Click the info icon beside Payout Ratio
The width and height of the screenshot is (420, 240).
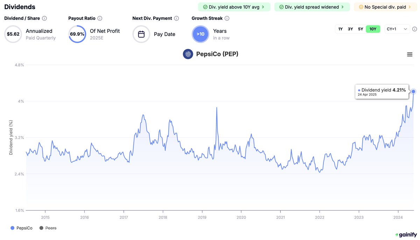(x=100, y=18)
